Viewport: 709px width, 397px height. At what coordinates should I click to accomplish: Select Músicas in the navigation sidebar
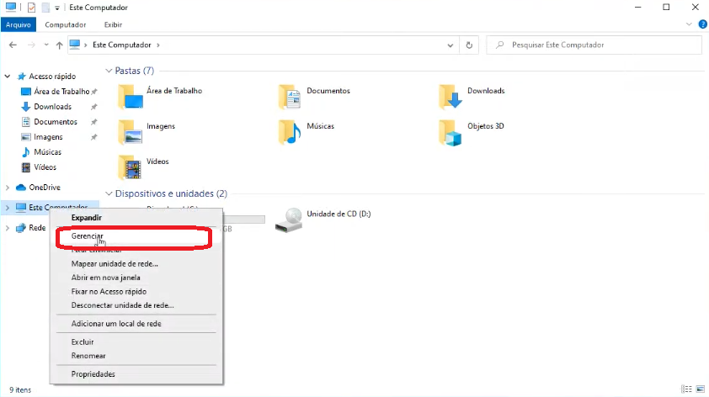(47, 152)
